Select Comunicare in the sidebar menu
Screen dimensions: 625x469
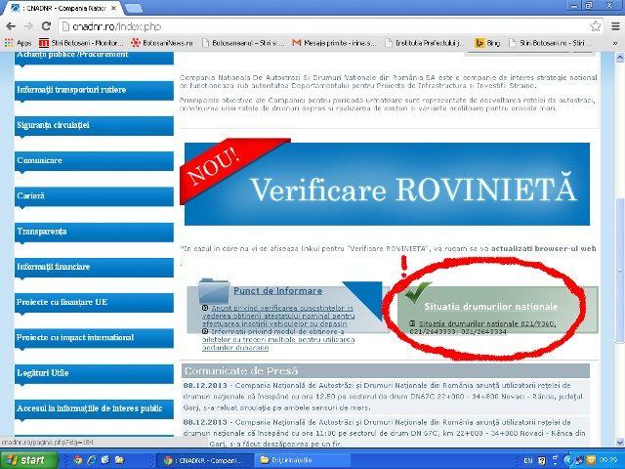click(40, 160)
